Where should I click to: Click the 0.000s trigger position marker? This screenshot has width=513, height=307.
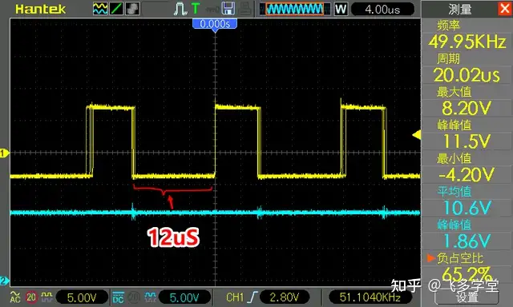click(x=215, y=24)
